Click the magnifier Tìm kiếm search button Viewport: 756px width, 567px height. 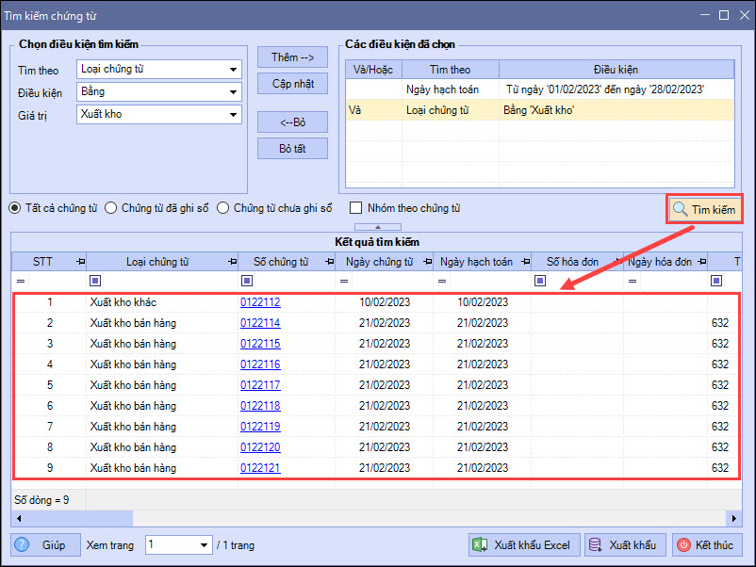point(704,209)
